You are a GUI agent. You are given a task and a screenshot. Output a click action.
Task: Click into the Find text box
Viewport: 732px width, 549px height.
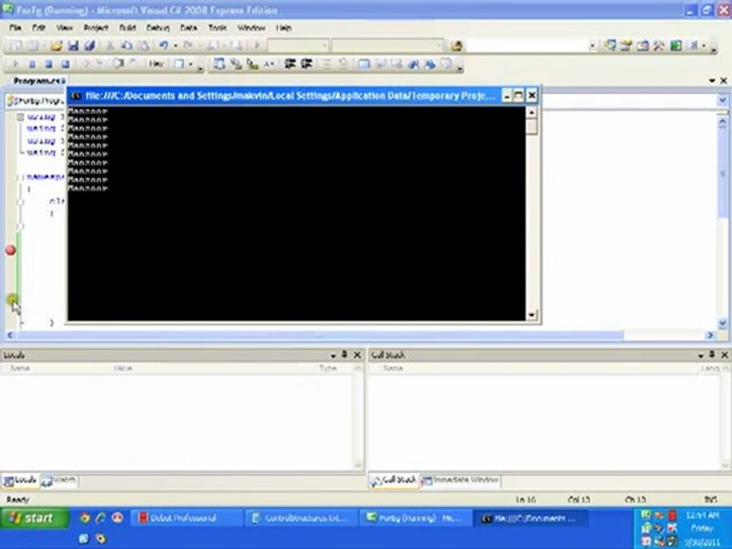click(x=527, y=45)
